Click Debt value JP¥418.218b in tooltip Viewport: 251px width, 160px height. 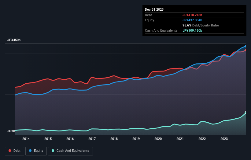tap(192, 15)
